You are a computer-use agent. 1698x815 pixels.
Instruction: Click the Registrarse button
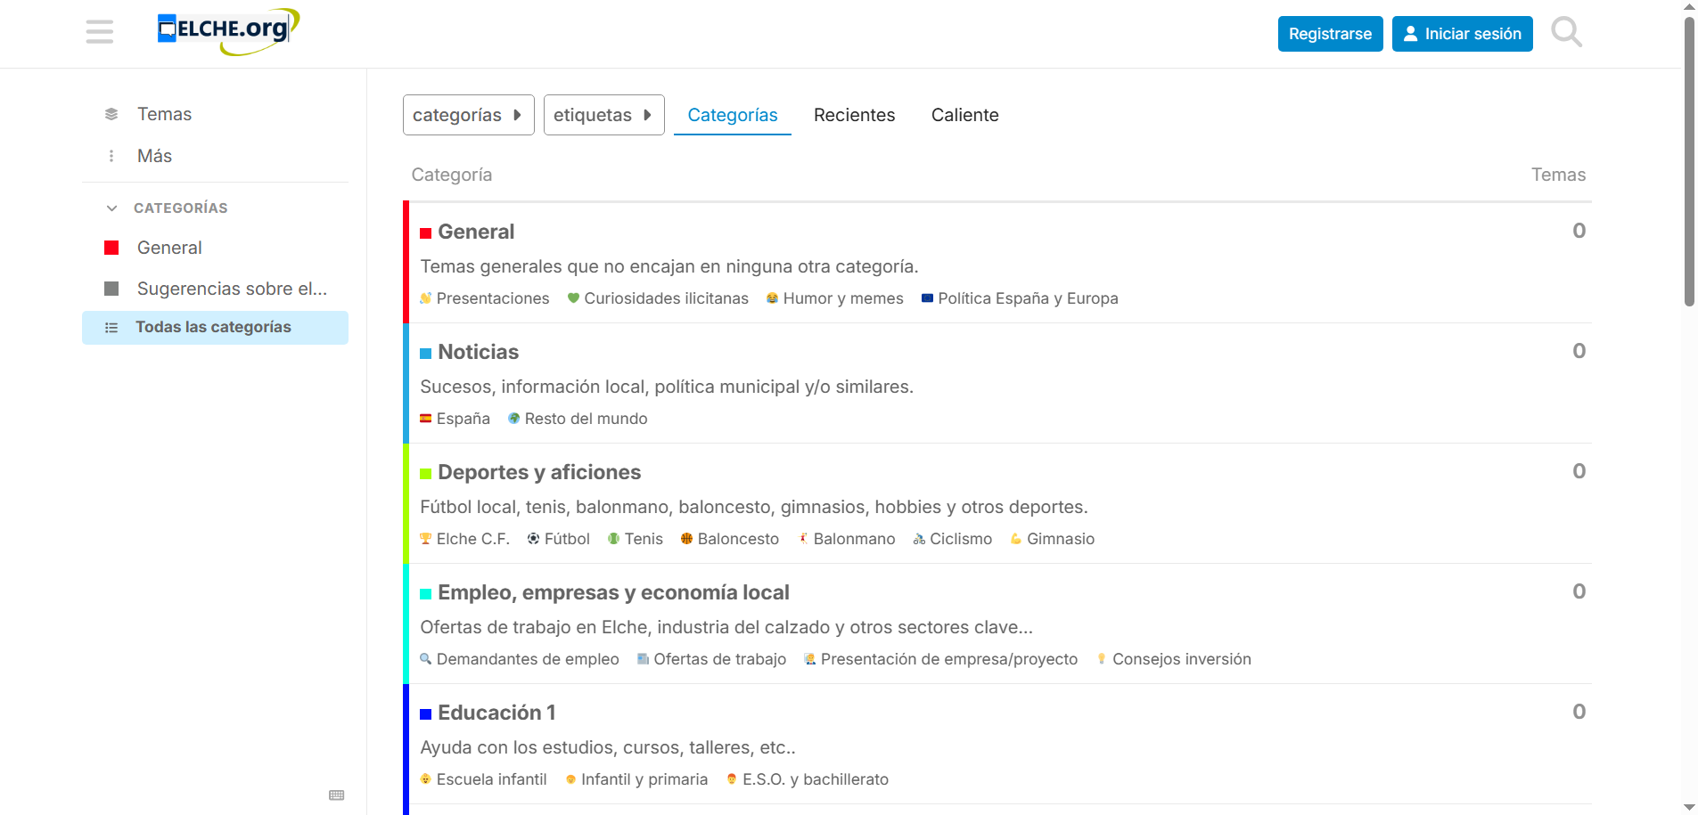tap(1330, 34)
